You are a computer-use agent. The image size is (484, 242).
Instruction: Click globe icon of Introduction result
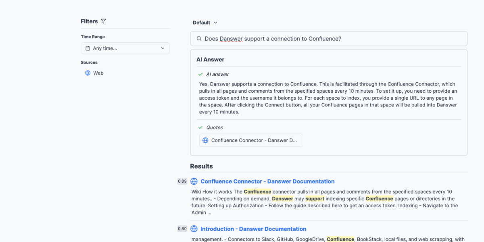pyautogui.click(x=194, y=229)
